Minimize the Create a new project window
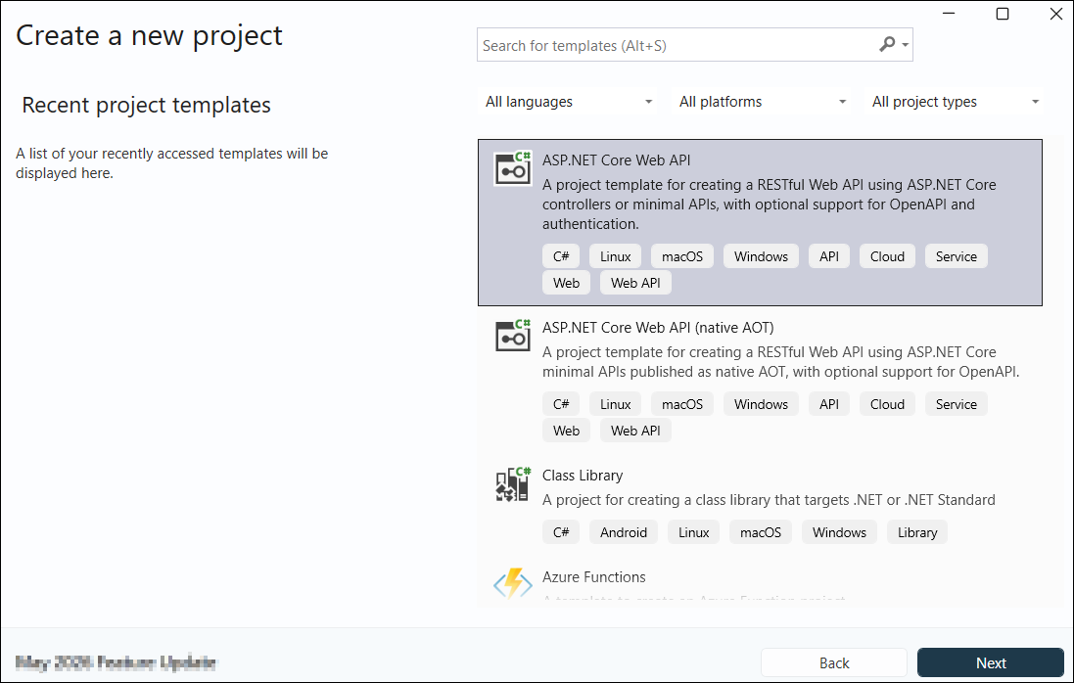The height and width of the screenshot is (683, 1074). [x=949, y=14]
